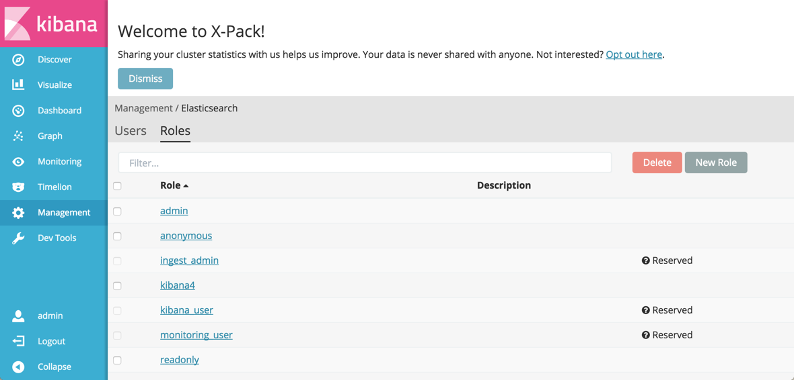Open the Dashboard gauge icon
Viewport: 794px width, 380px height.
point(18,111)
